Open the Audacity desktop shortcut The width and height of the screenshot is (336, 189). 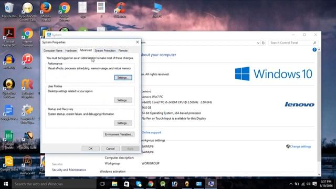(9, 62)
